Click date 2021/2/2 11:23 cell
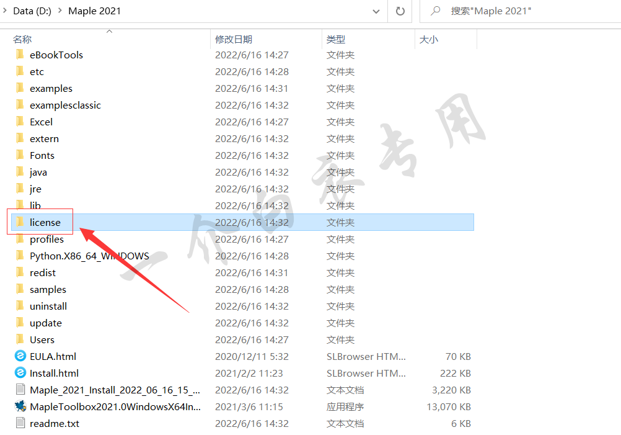This screenshot has height=435, width=621. click(x=249, y=373)
